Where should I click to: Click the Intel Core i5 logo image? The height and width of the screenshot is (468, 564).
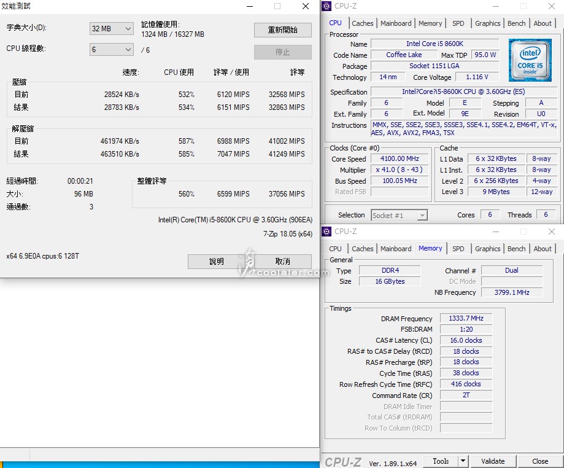click(530, 60)
